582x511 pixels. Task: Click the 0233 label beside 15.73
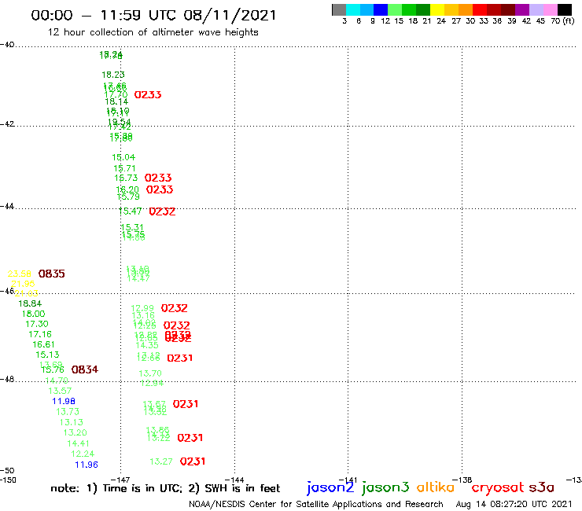158,178
